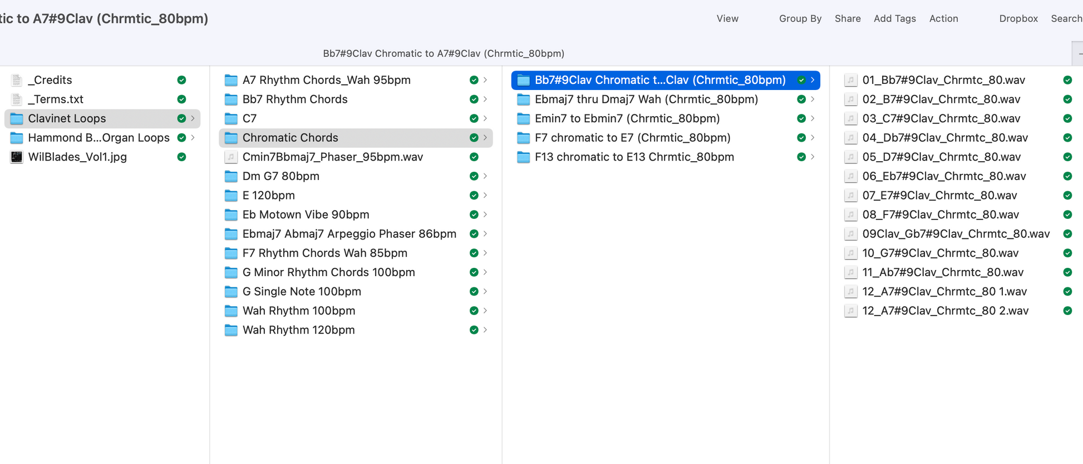Open the Group By menu

pyautogui.click(x=800, y=18)
